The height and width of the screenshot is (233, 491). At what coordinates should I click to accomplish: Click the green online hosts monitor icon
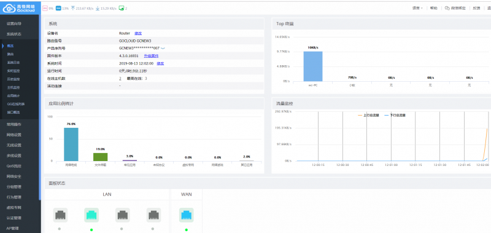pos(122,9)
